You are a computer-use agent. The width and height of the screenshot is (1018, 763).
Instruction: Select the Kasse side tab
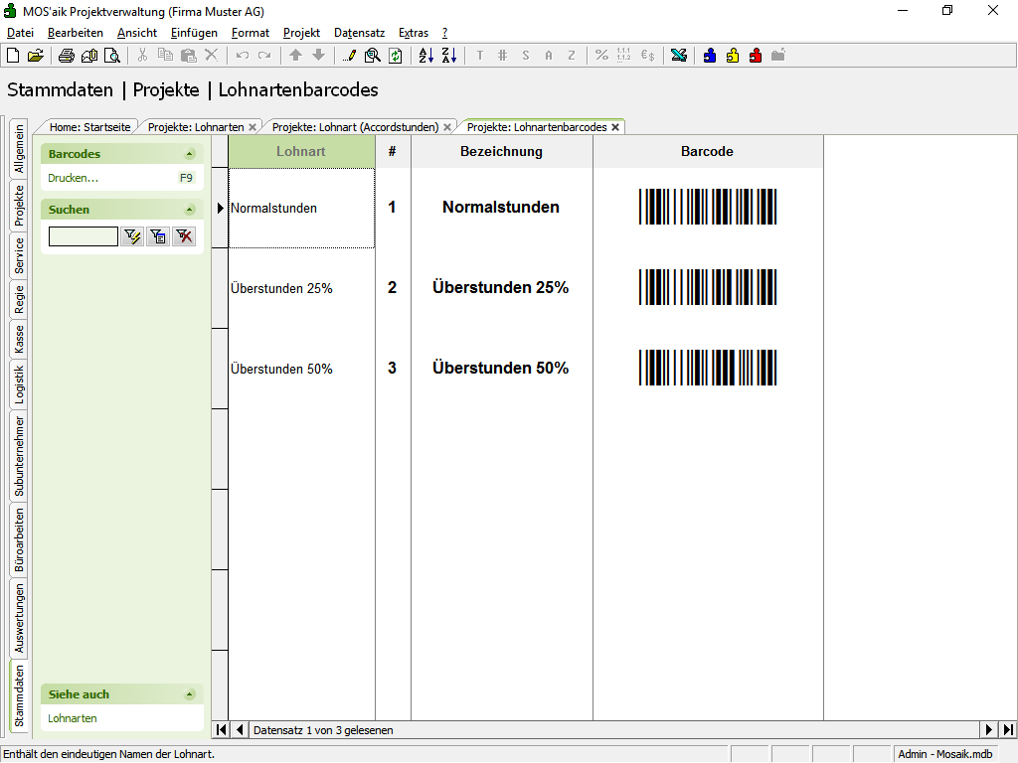pyautogui.click(x=19, y=339)
